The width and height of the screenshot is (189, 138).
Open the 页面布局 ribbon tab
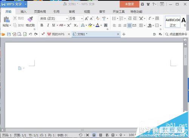click(40, 12)
